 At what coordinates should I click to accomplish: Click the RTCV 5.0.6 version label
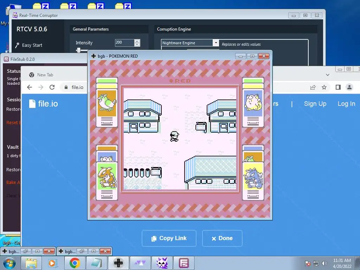pyautogui.click(x=32, y=29)
